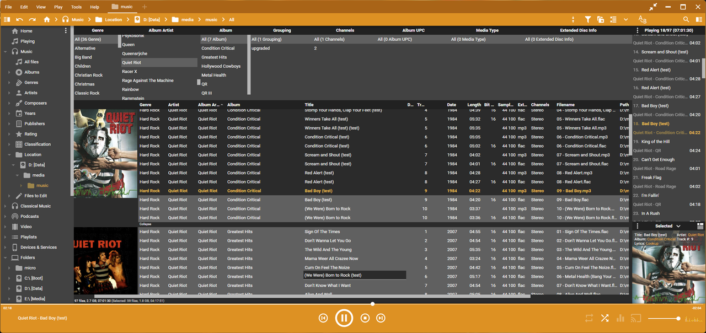The image size is (706, 333).
Task: Select upgraded in Grouping filter
Action: (261, 49)
